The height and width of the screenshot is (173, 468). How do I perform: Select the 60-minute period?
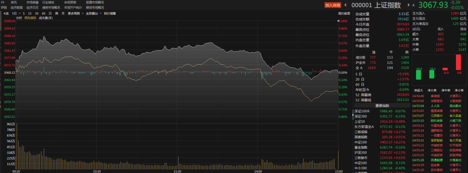click(44, 13)
